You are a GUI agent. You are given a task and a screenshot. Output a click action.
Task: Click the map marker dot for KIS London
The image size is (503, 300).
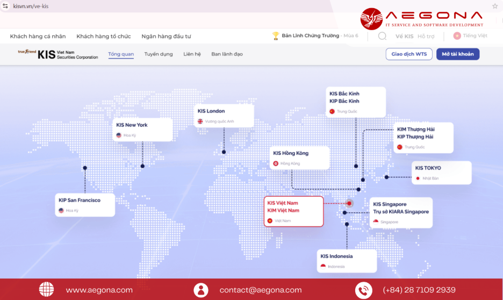pos(224,152)
